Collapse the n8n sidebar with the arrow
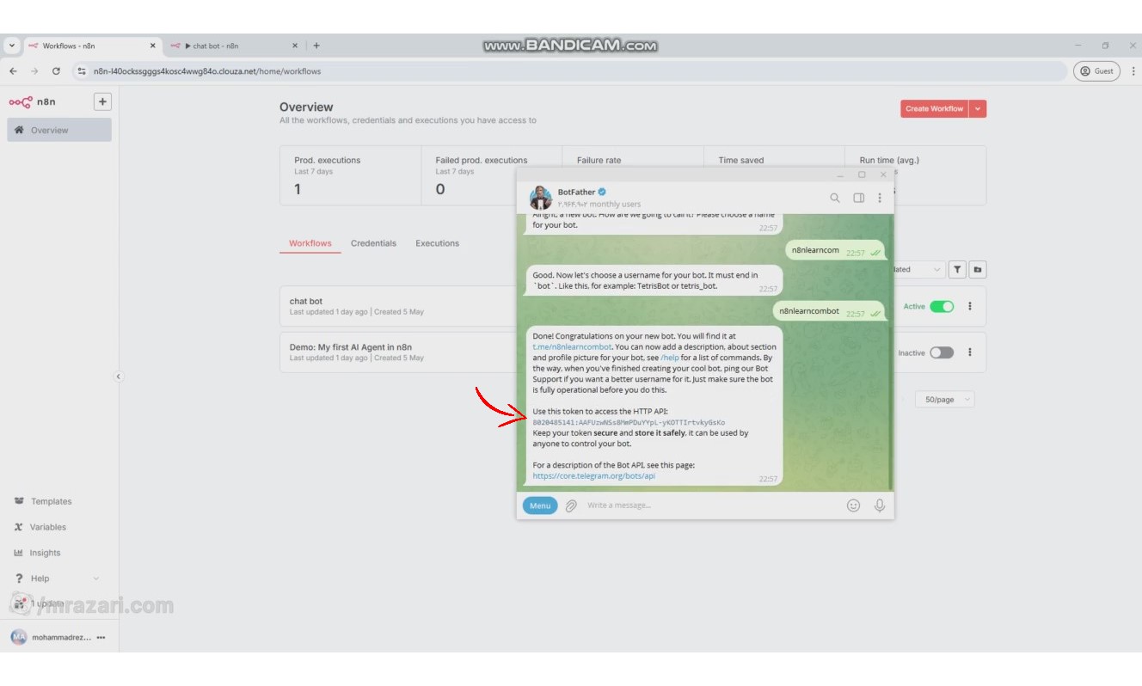This screenshot has width=1142, height=686. click(119, 376)
